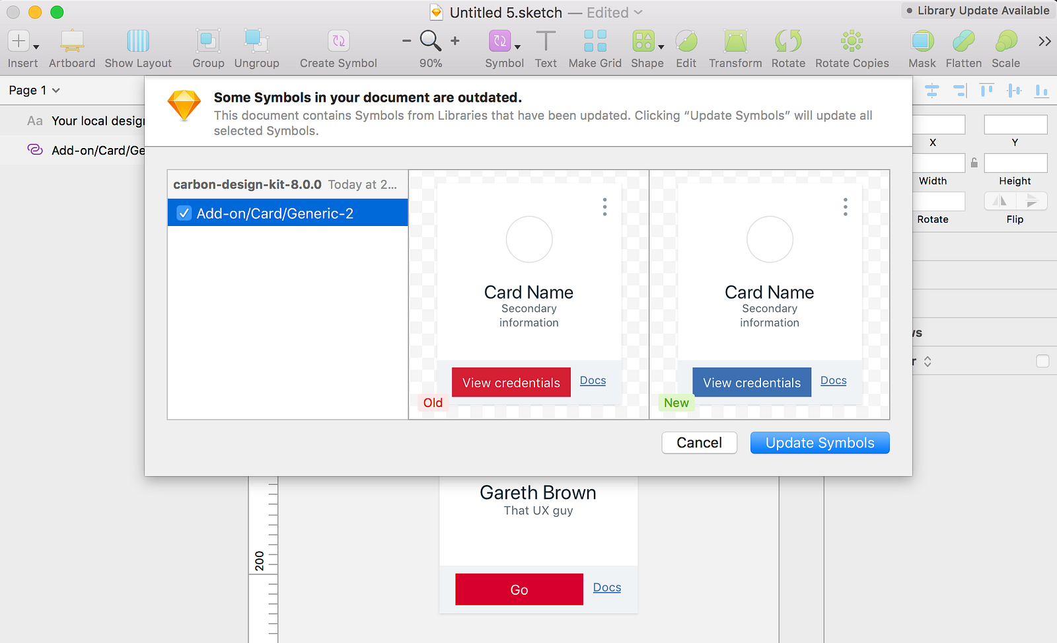Open the Symbol insert toolbar icon
Image resolution: width=1057 pixels, height=643 pixels.
(x=499, y=41)
